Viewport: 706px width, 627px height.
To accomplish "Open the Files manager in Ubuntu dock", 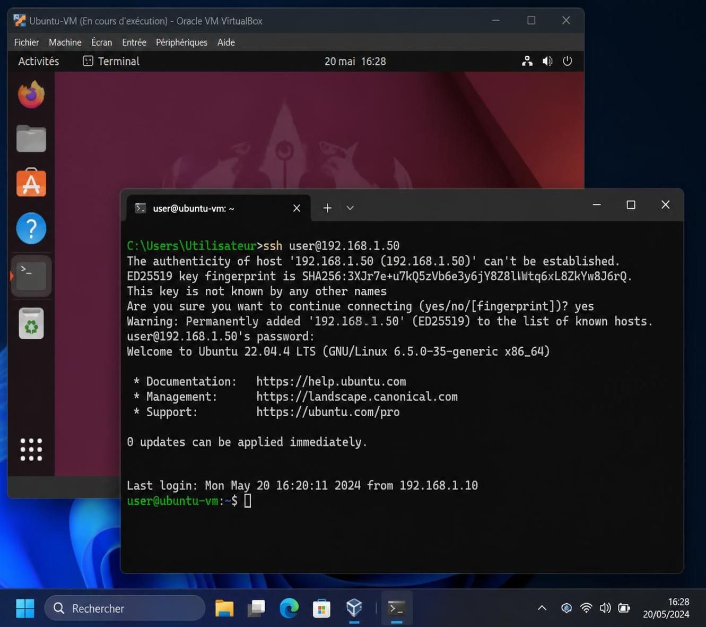I will (x=31, y=139).
